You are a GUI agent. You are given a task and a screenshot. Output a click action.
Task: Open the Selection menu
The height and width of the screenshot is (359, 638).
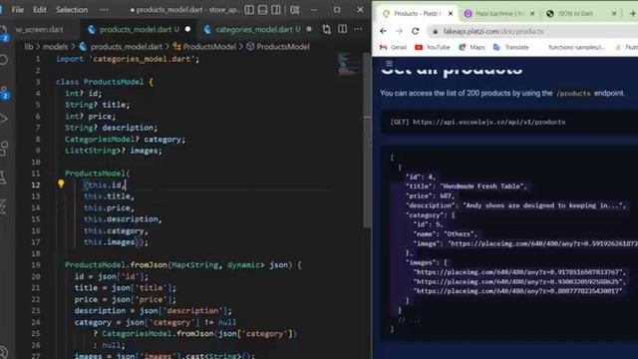point(72,10)
